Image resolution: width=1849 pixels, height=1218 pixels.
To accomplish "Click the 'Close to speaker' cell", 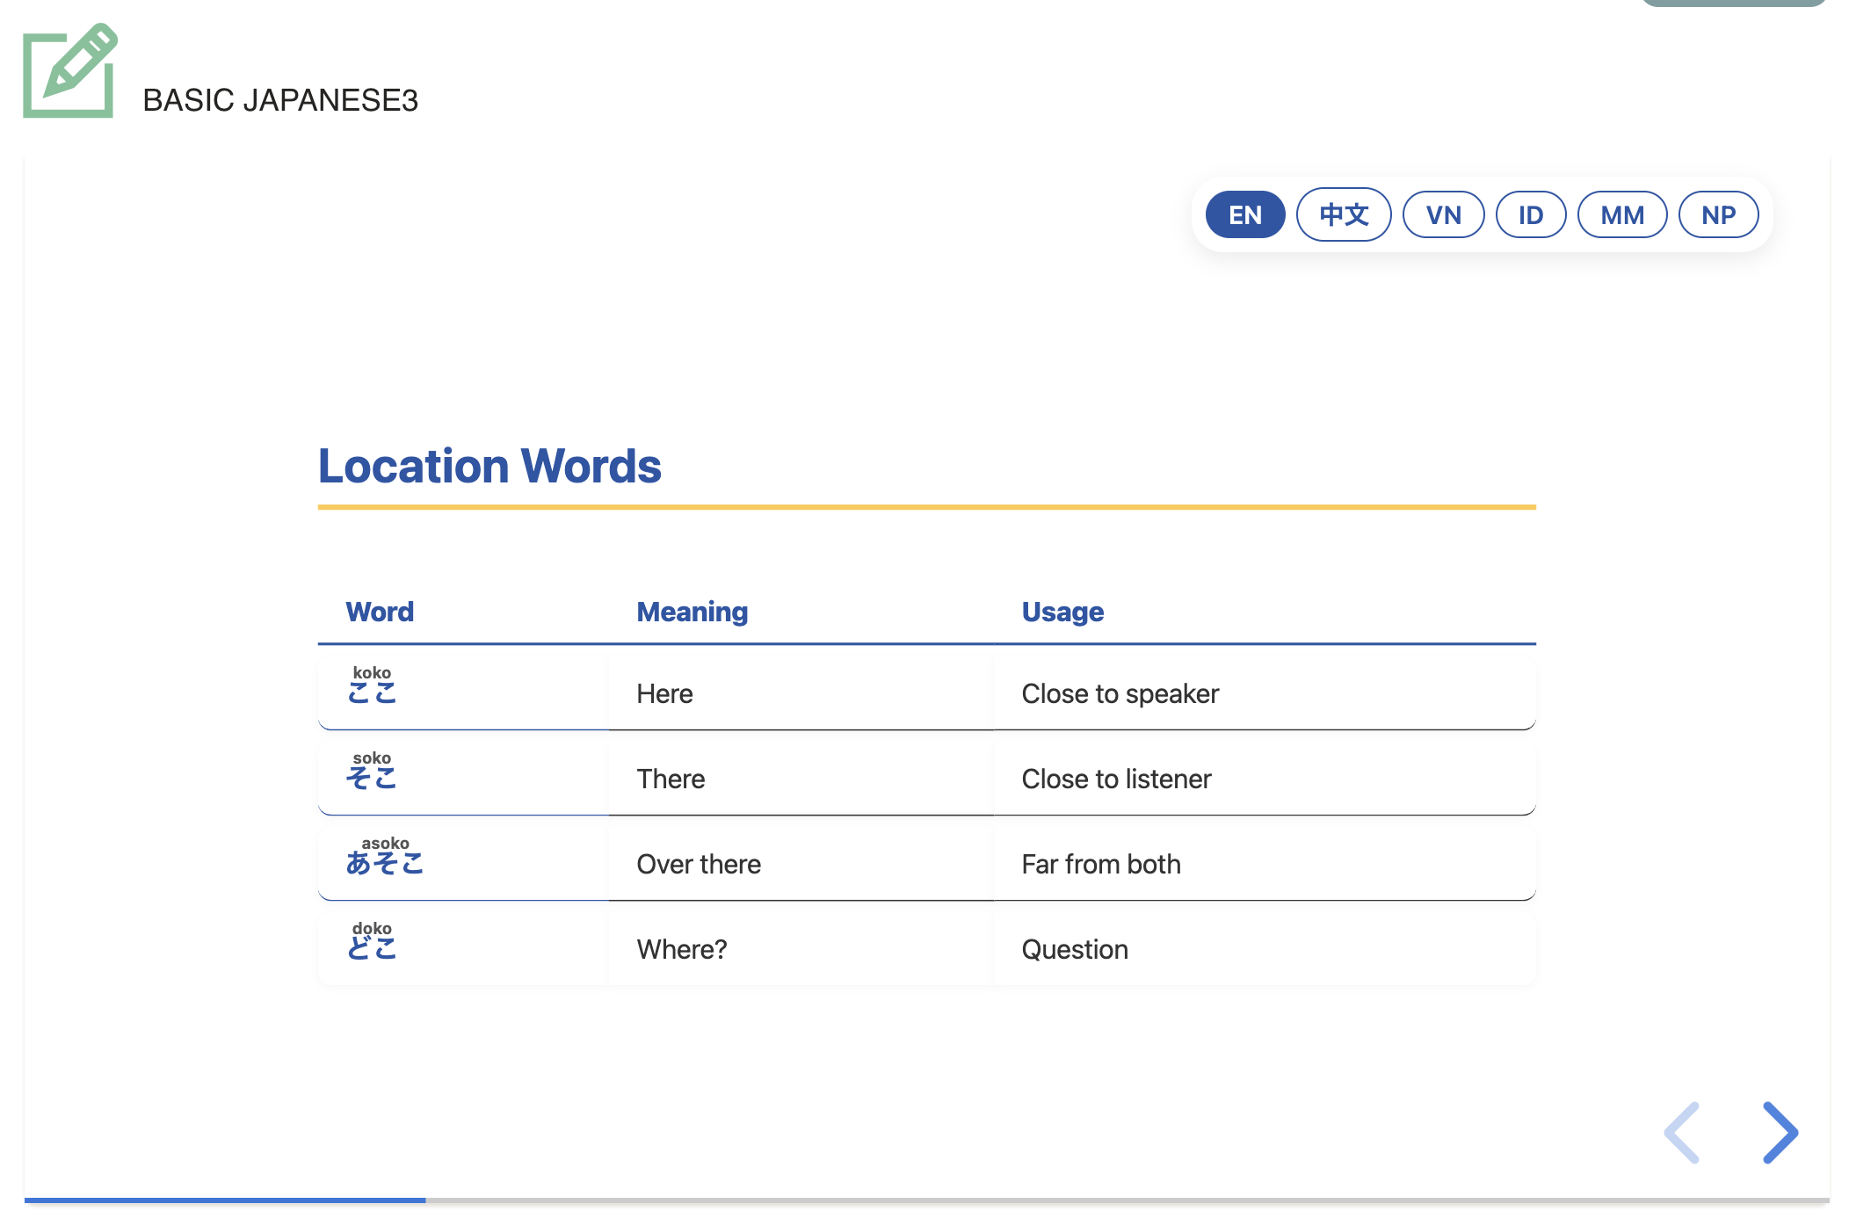I will point(1120,694).
